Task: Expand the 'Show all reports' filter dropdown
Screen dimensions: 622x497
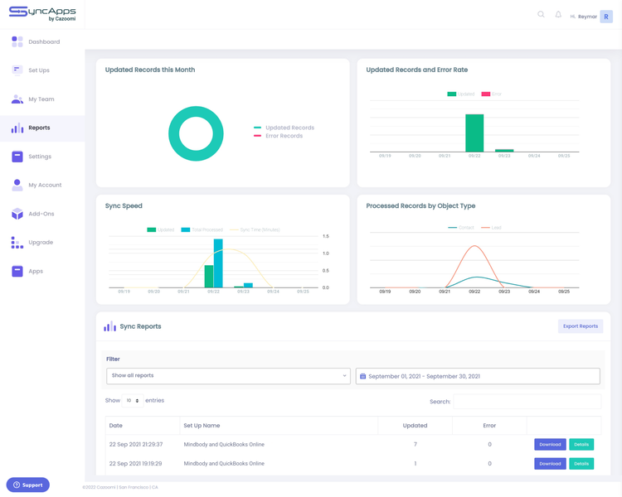Action: pyautogui.click(x=228, y=376)
